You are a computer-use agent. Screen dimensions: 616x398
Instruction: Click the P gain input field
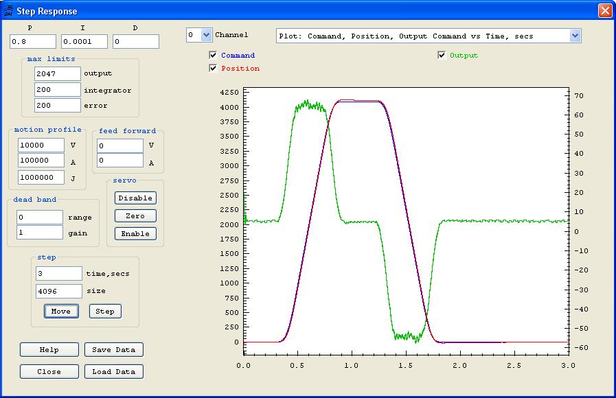coord(32,42)
